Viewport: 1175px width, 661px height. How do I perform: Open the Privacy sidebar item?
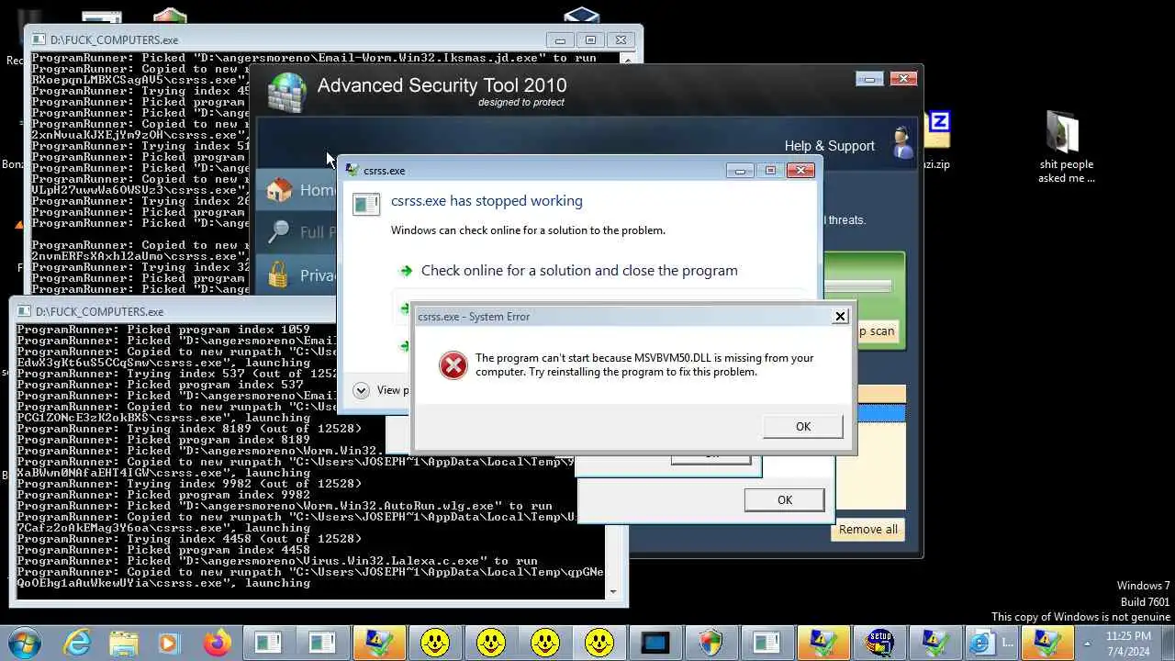(x=296, y=274)
